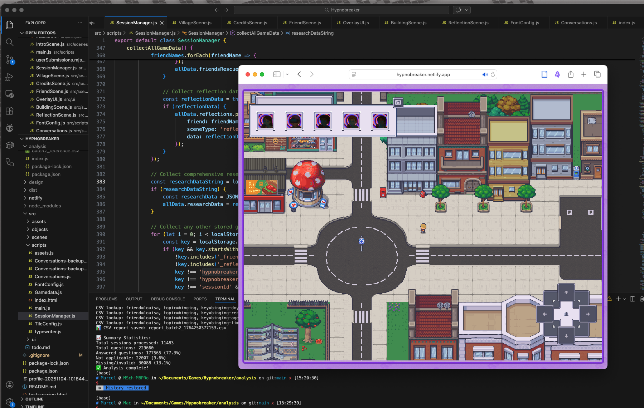Open the Accounts menu in activity bar
Screen dimensions: 644x408
click(10, 385)
